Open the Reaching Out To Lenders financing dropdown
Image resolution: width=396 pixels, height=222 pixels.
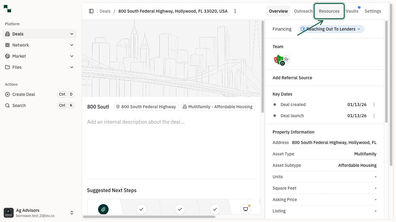pyautogui.click(x=331, y=29)
